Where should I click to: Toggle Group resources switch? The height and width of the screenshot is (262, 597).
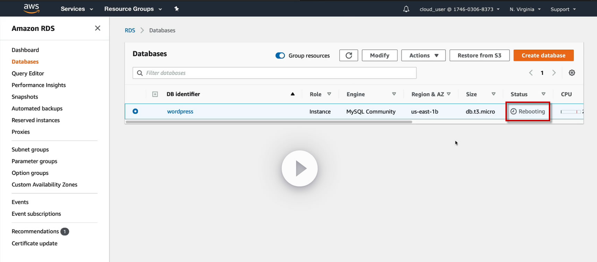[x=280, y=55]
